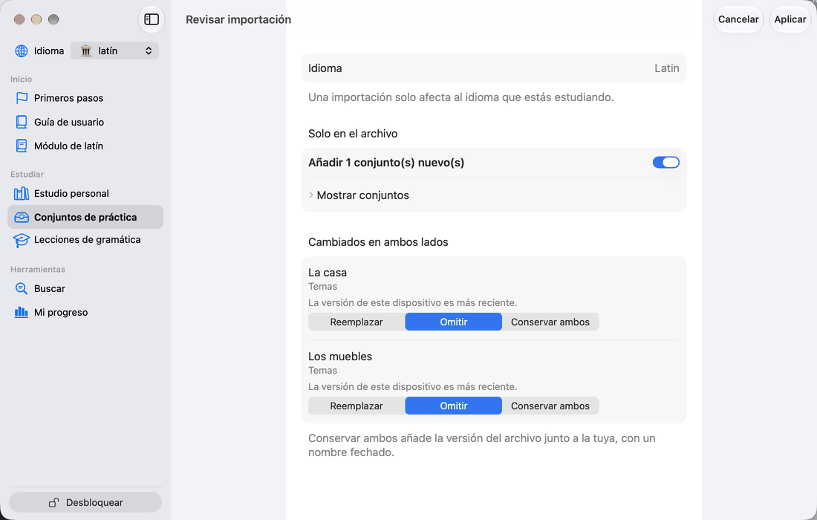Click the globe icon next to Idioma
The height and width of the screenshot is (520, 817).
point(22,51)
